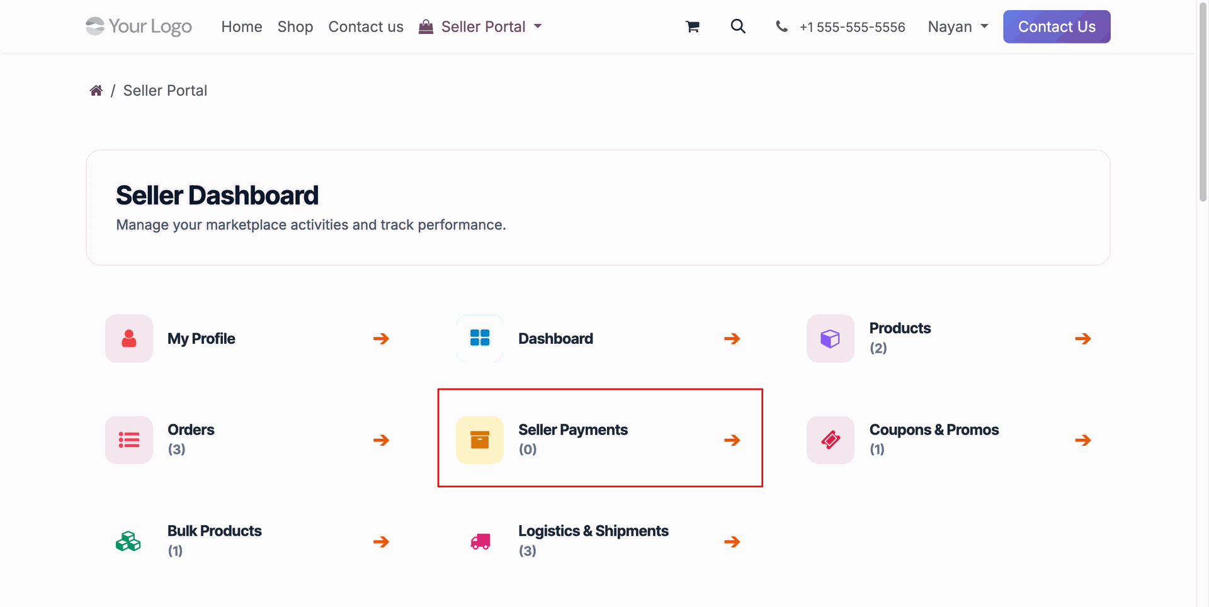Image resolution: width=1209 pixels, height=607 pixels.
Task: Open the shopping cart icon
Action: click(693, 26)
